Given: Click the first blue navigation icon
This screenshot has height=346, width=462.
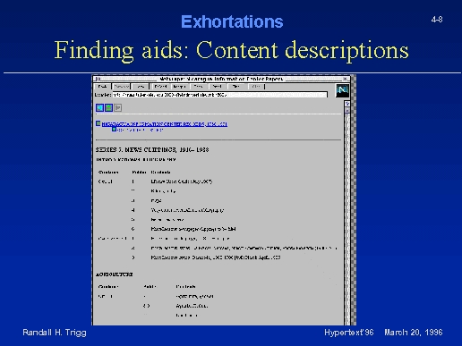Looking at the screenshot, I should pyautogui.click(x=99, y=107).
